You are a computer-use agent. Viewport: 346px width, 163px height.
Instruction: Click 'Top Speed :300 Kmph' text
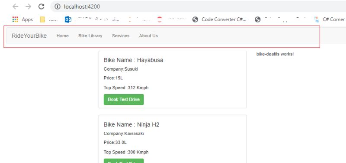126,152
